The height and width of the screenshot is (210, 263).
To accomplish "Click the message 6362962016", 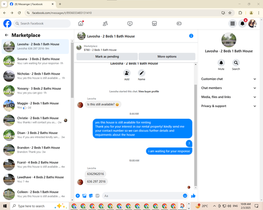I will click(95, 174).
